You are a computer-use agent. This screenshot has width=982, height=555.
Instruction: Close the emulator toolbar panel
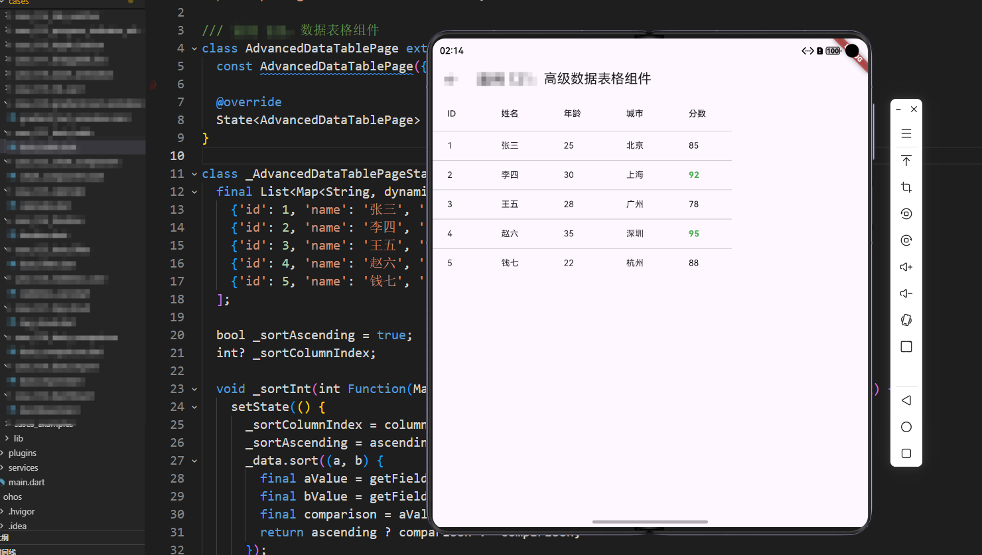tap(914, 110)
